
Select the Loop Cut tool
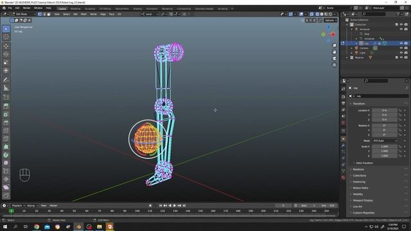point(6,131)
